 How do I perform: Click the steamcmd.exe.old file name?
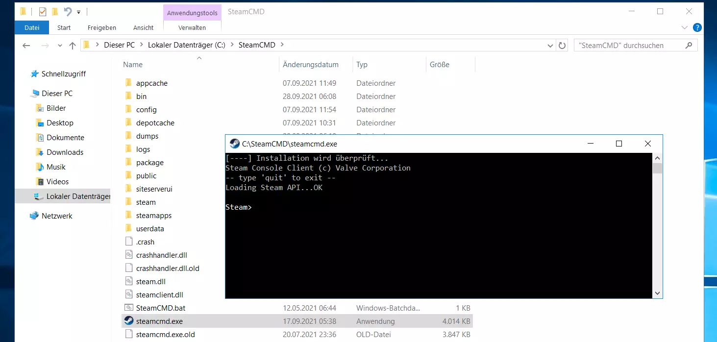point(165,335)
